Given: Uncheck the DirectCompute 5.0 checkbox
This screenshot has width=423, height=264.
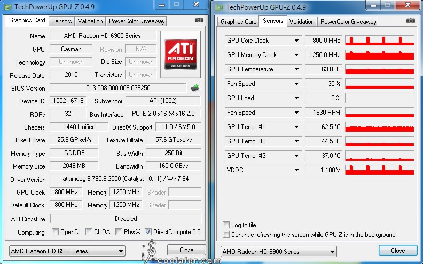Looking at the screenshot, I should coord(148,231).
